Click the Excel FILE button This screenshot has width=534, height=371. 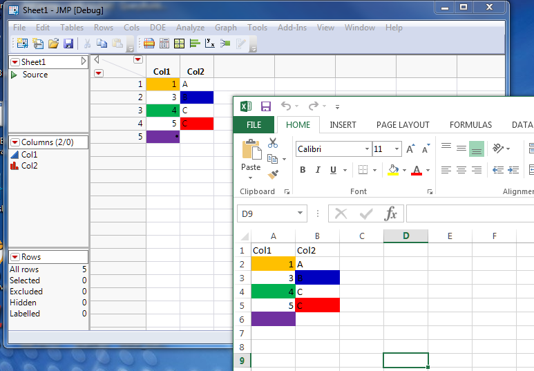click(254, 124)
